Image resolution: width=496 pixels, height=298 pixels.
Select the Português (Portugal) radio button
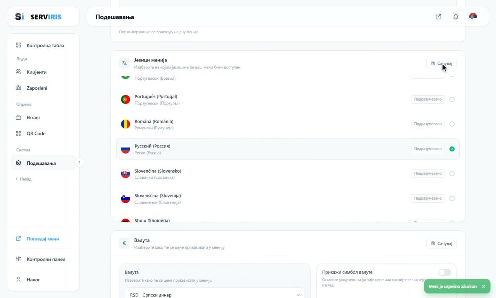(x=452, y=99)
